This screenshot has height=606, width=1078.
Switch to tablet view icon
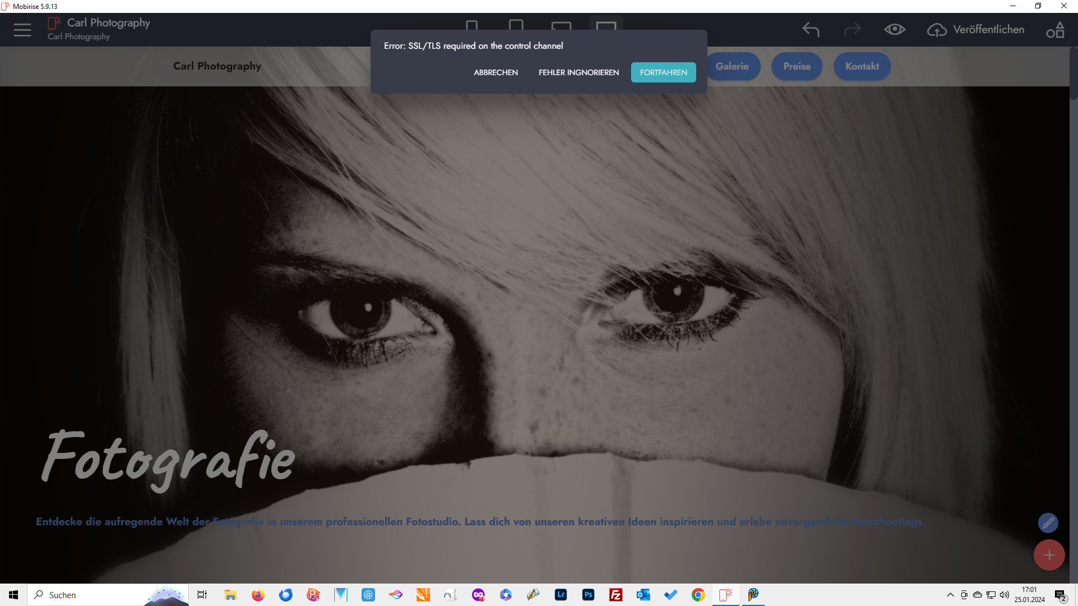click(515, 25)
